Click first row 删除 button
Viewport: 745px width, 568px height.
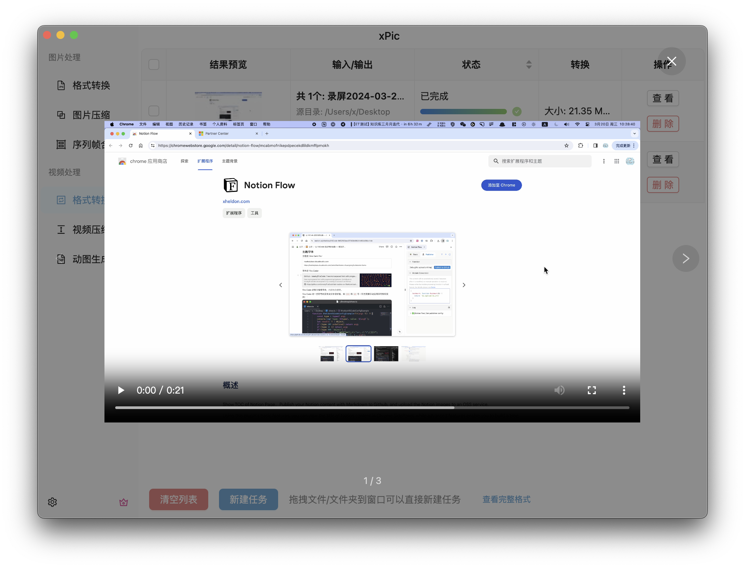pyautogui.click(x=663, y=124)
